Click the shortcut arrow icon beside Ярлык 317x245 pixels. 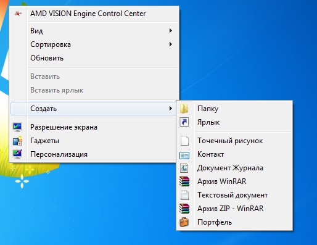(x=184, y=122)
